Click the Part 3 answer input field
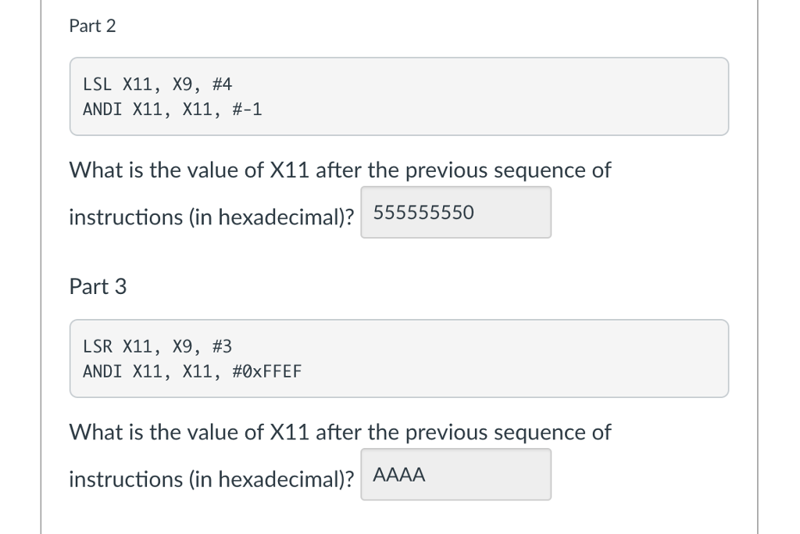The image size is (800, 534). pos(455,474)
